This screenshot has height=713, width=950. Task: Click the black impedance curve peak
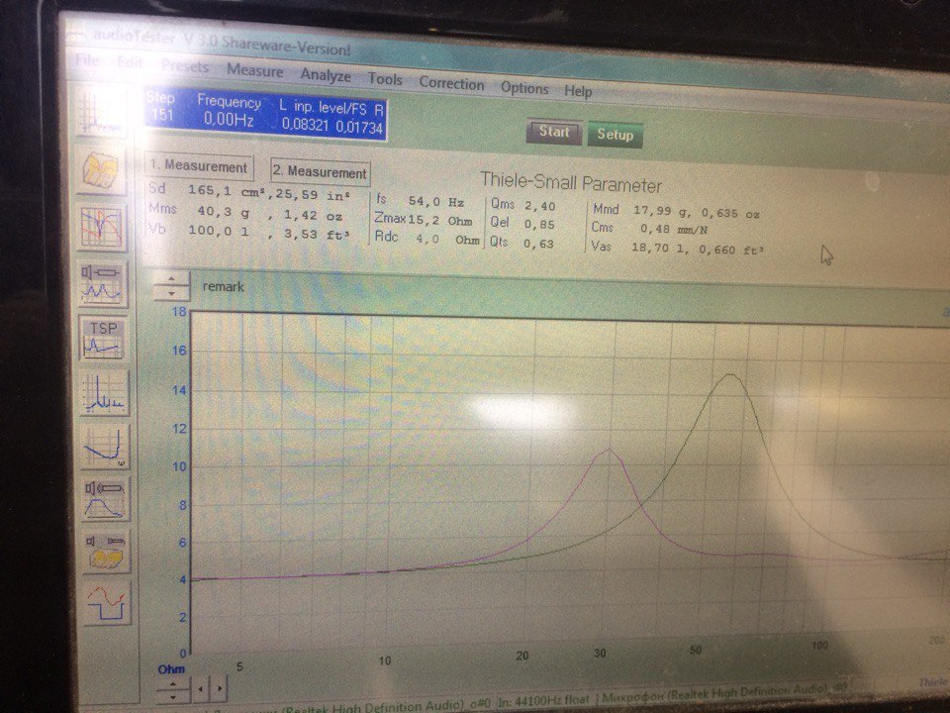(x=731, y=375)
